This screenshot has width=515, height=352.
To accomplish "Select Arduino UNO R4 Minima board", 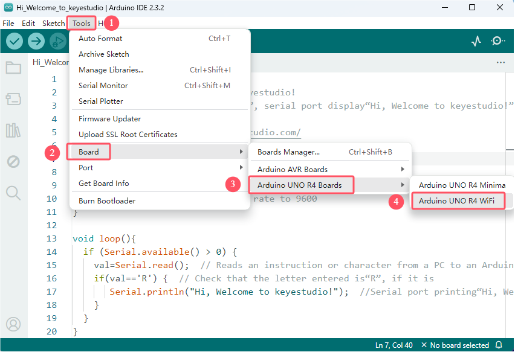I will tap(462, 185).
